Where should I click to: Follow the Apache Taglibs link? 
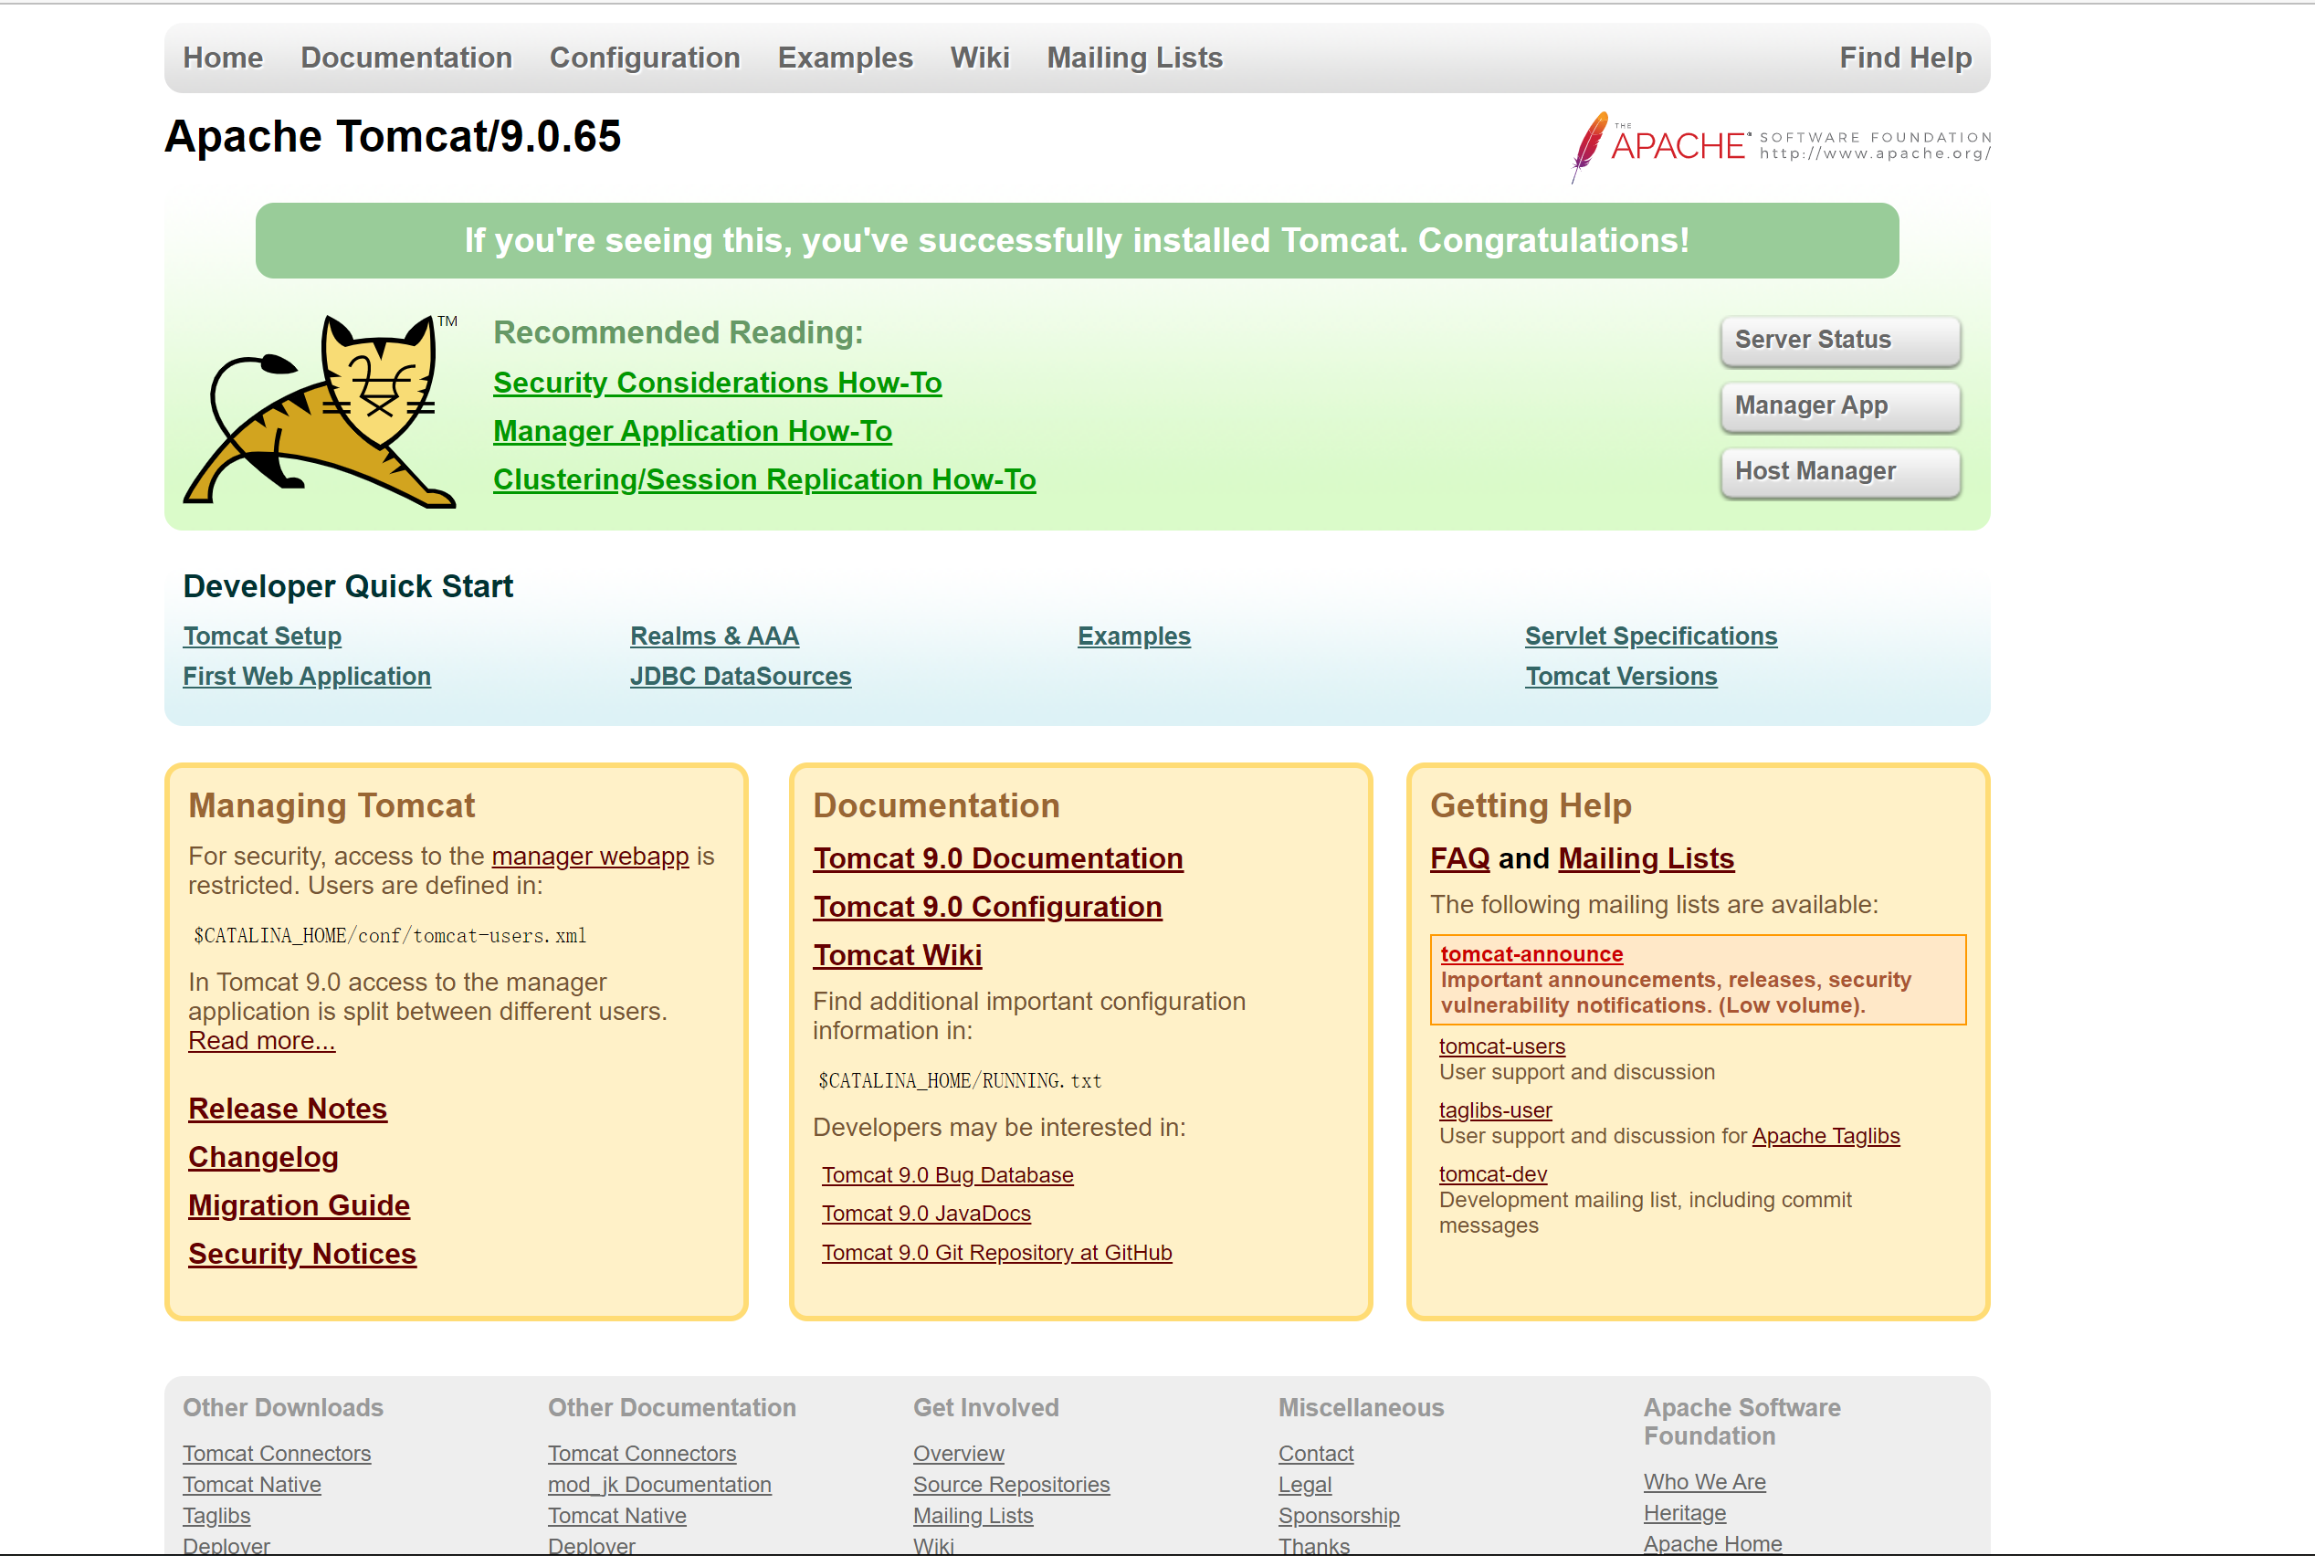[x=1826, y=1135]
